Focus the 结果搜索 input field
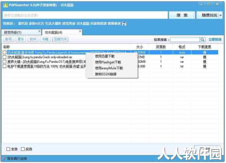This screenshot has width=226, height=163. [x=185, y=40]
